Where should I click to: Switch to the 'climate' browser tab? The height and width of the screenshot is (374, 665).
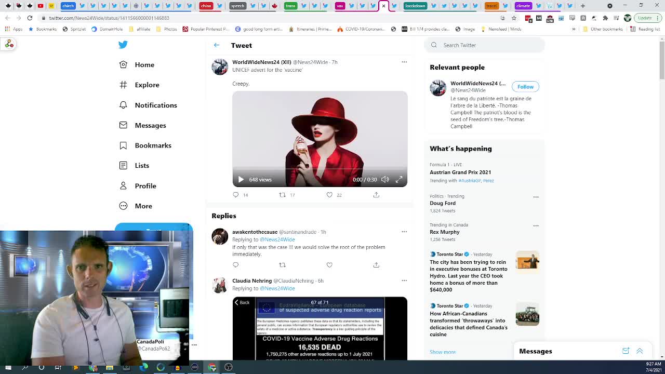(523, 6)
